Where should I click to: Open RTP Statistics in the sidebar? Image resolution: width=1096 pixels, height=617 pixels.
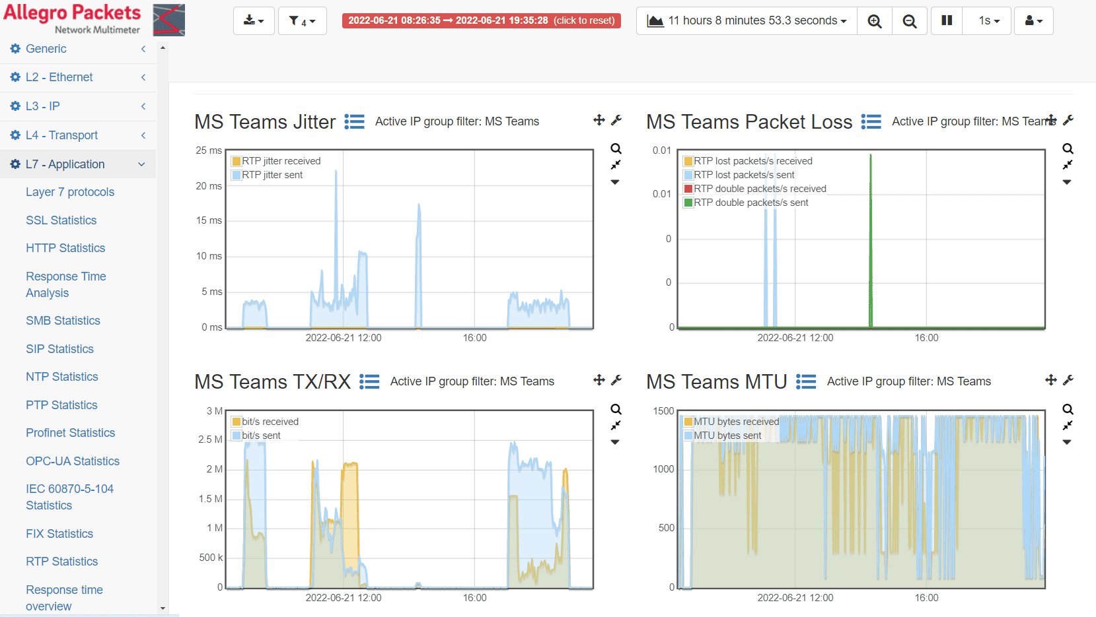click(x=62, y=562)
